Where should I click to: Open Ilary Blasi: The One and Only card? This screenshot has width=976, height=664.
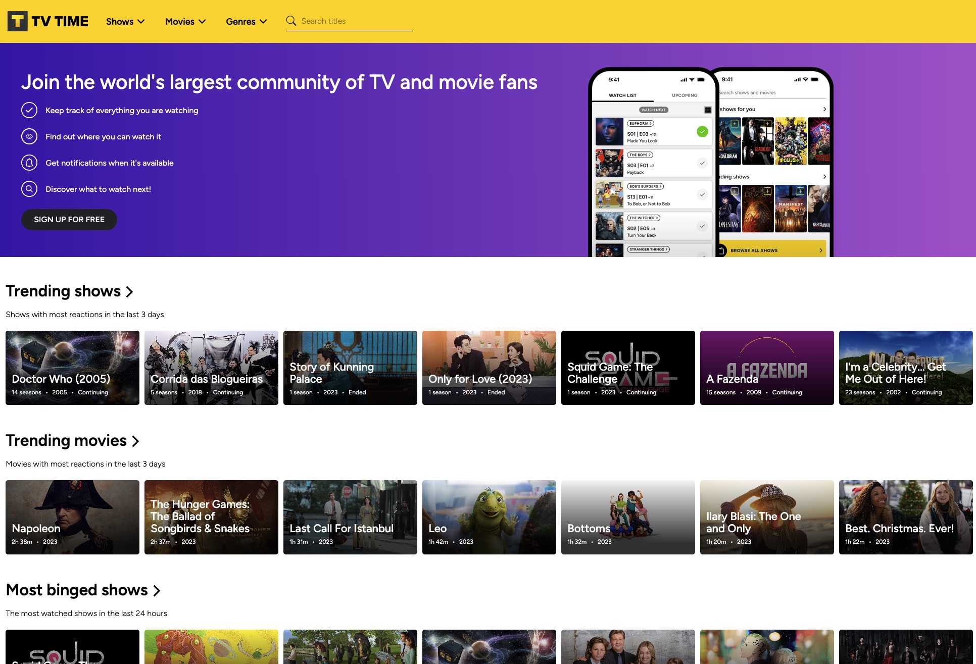point(767,517)
